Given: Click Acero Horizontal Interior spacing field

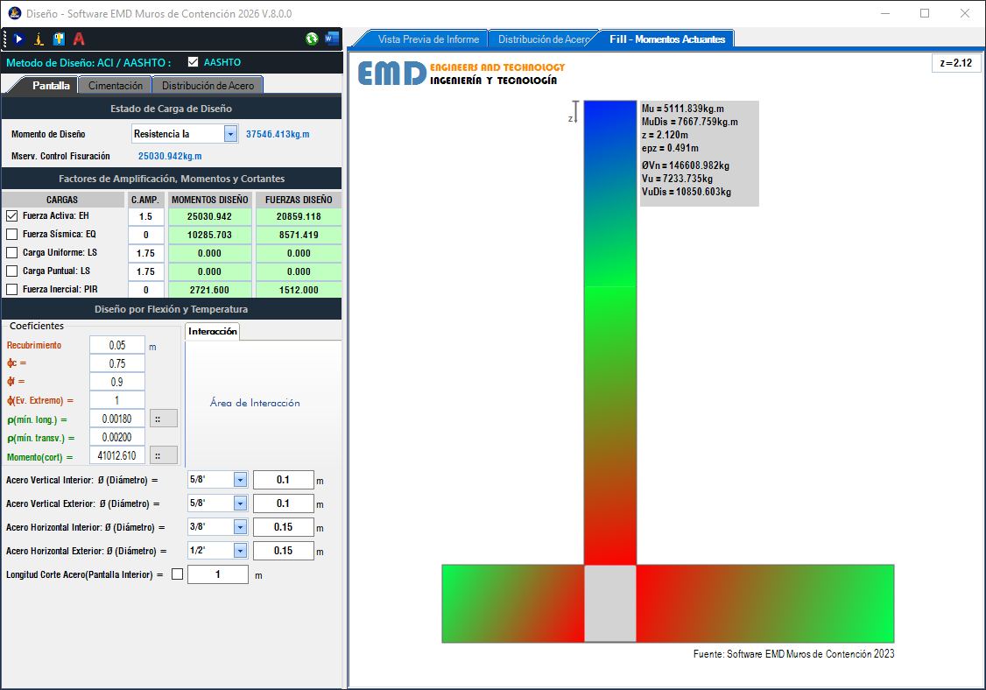Looking at the screenshot, I should pyautogui.click(x=283, y=527).
